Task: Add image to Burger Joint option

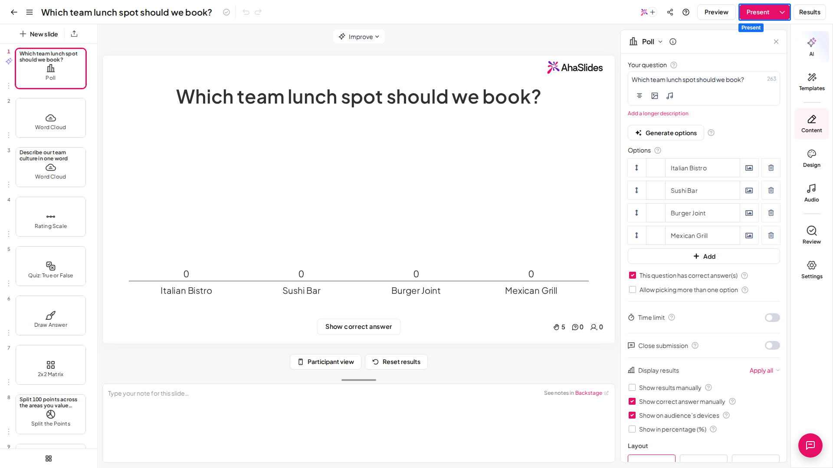Action: [x=749, y=213]
